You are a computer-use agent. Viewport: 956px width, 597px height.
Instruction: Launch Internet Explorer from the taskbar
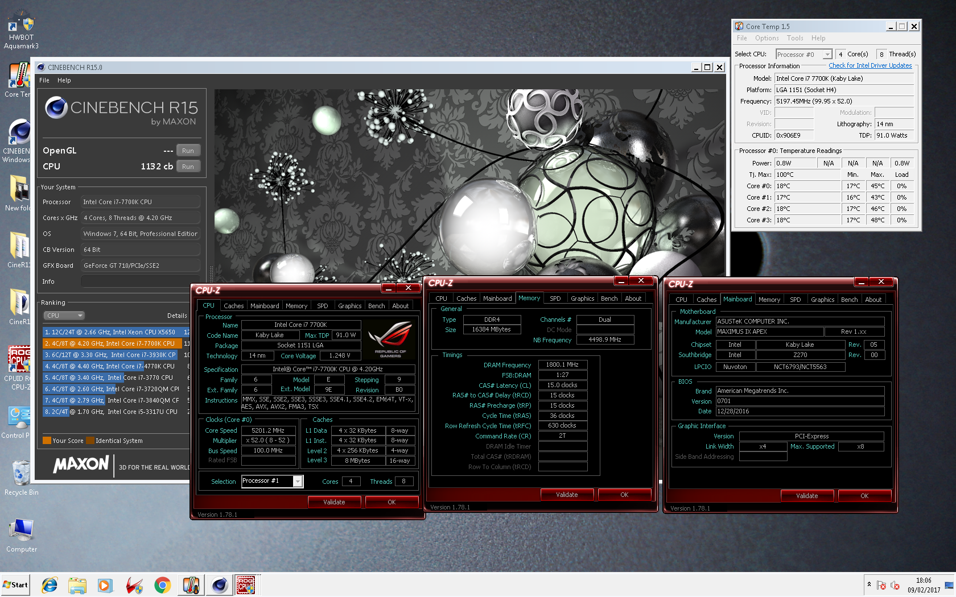[x=50, y=585]
